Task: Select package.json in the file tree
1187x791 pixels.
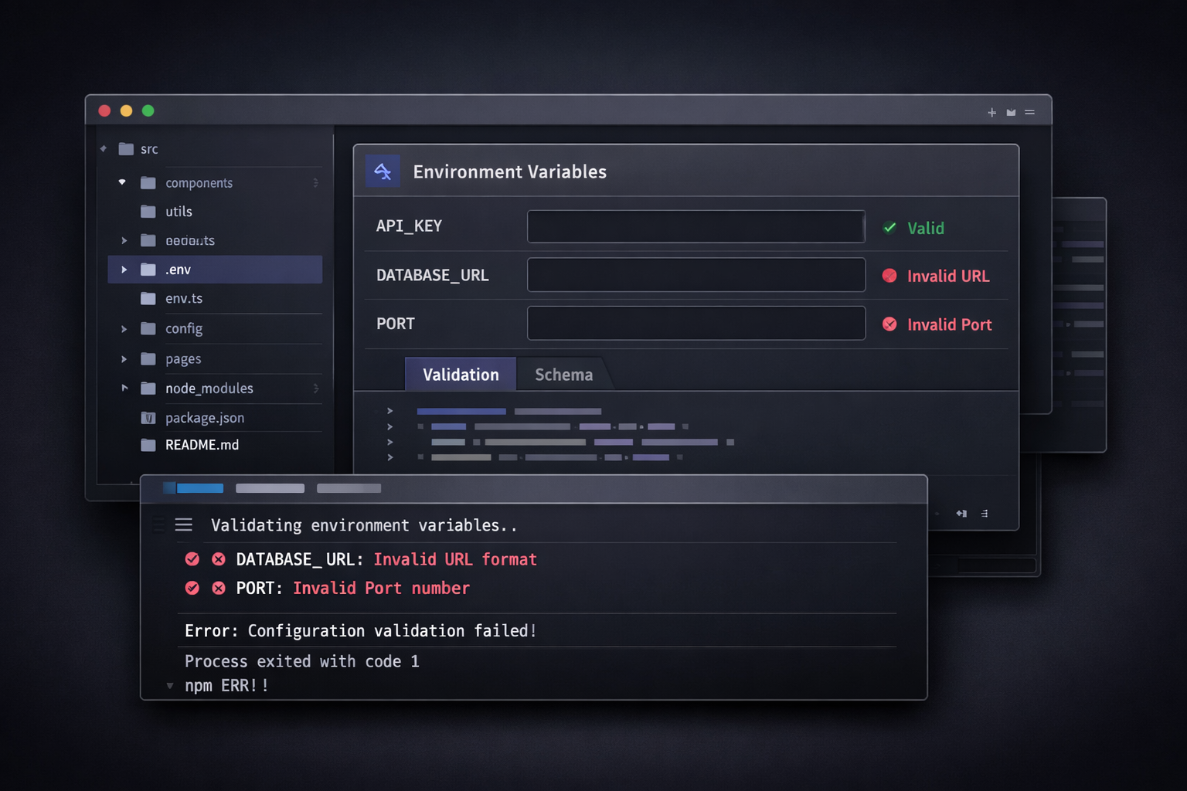Action: coord(205,418)
